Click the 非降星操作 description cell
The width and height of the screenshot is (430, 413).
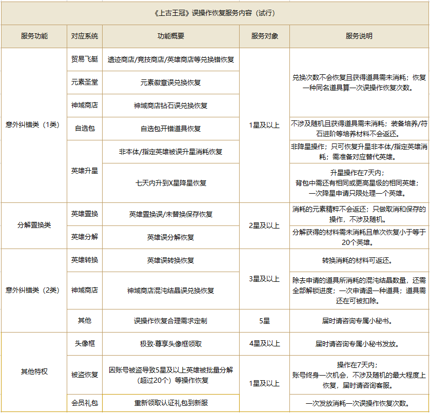click(359, 152)
